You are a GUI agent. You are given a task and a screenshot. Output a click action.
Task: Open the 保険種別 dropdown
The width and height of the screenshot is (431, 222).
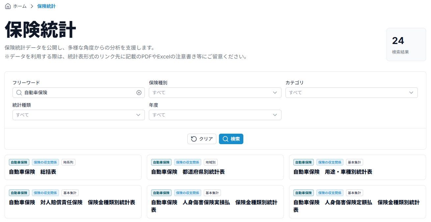pyautogui.click(x=215, y=93)
